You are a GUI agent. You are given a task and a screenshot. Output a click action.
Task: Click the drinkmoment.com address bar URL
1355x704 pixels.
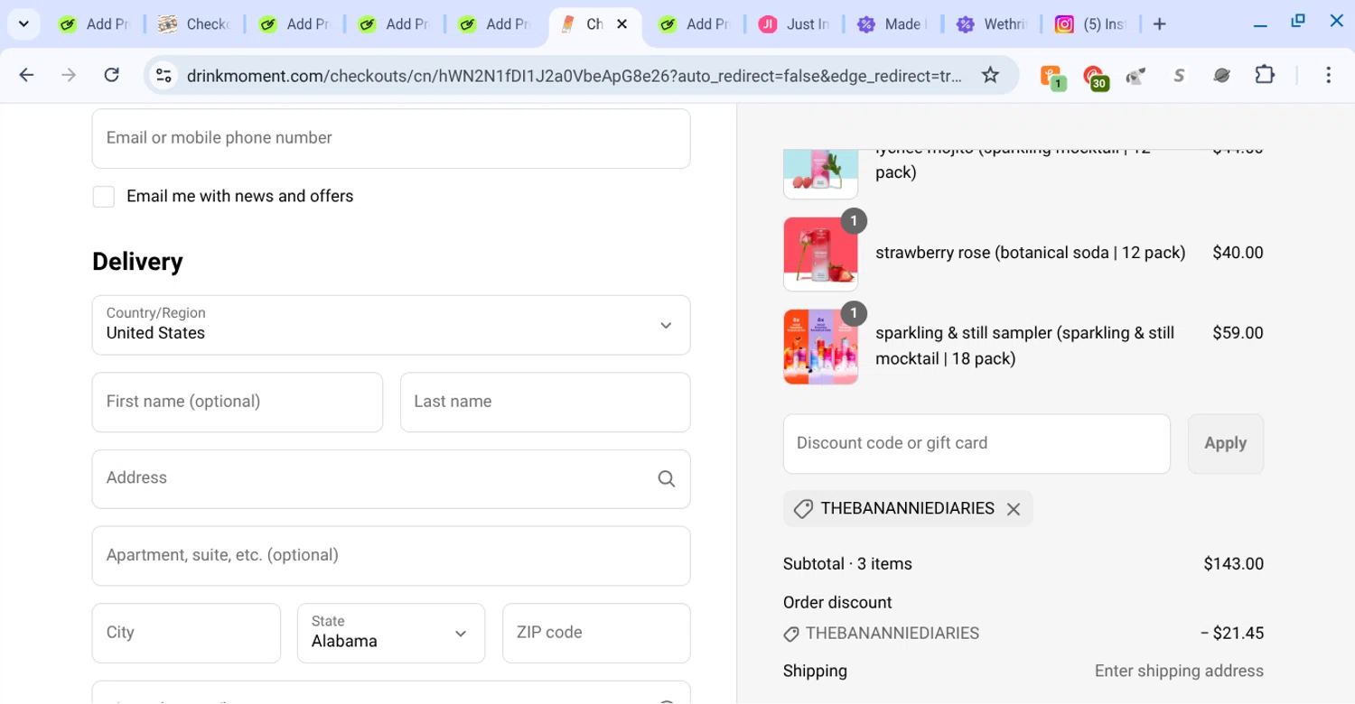575,76
